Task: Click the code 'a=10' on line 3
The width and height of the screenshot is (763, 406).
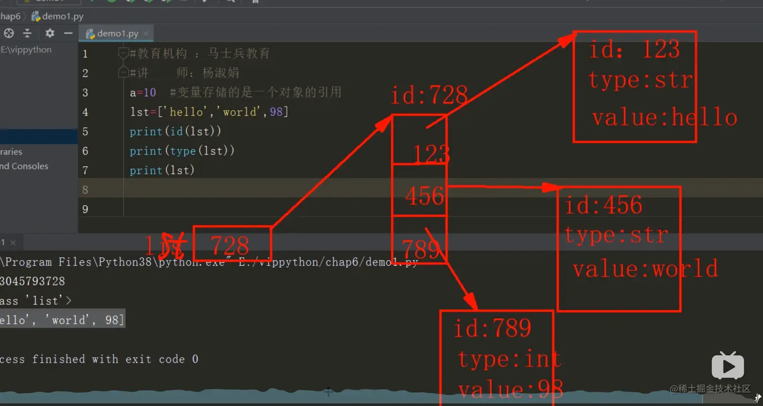Action: 143,92
